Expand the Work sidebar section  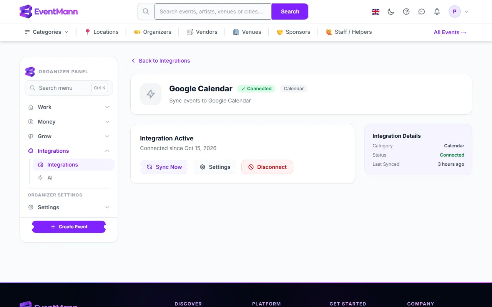[x=69, y=107]
